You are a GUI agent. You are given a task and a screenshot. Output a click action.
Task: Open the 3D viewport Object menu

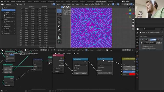point(77,4)
